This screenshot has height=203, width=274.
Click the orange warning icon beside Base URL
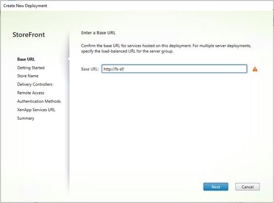tap(255, 69)
